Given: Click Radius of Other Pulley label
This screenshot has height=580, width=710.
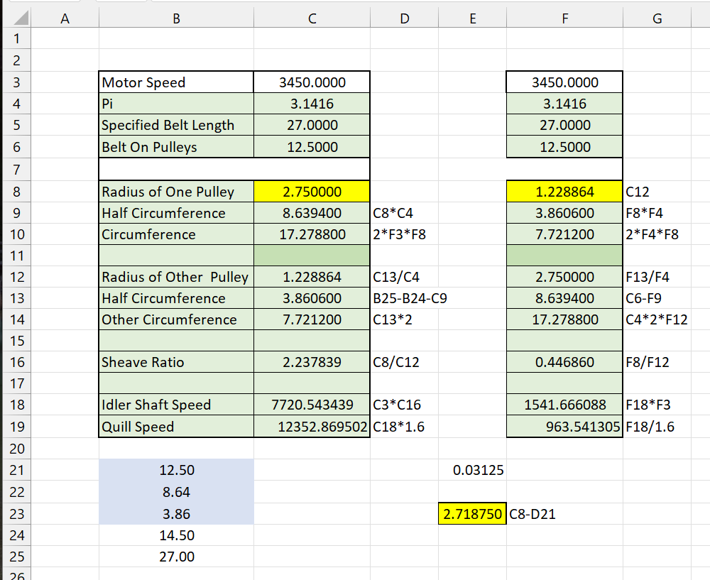Looking at the screenshot, I should (176, 277).
